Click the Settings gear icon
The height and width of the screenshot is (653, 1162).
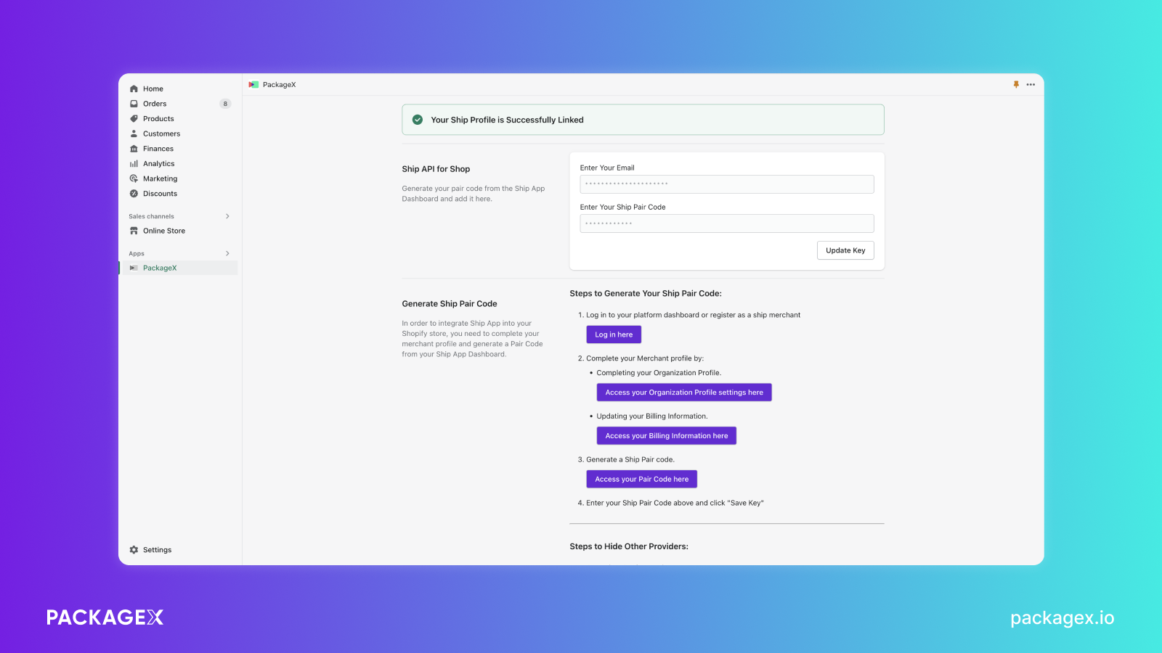(x=134, y=550)
